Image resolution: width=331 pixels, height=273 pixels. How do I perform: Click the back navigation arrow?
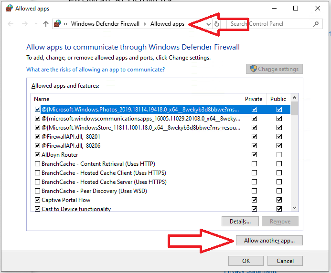pos(11,24)
